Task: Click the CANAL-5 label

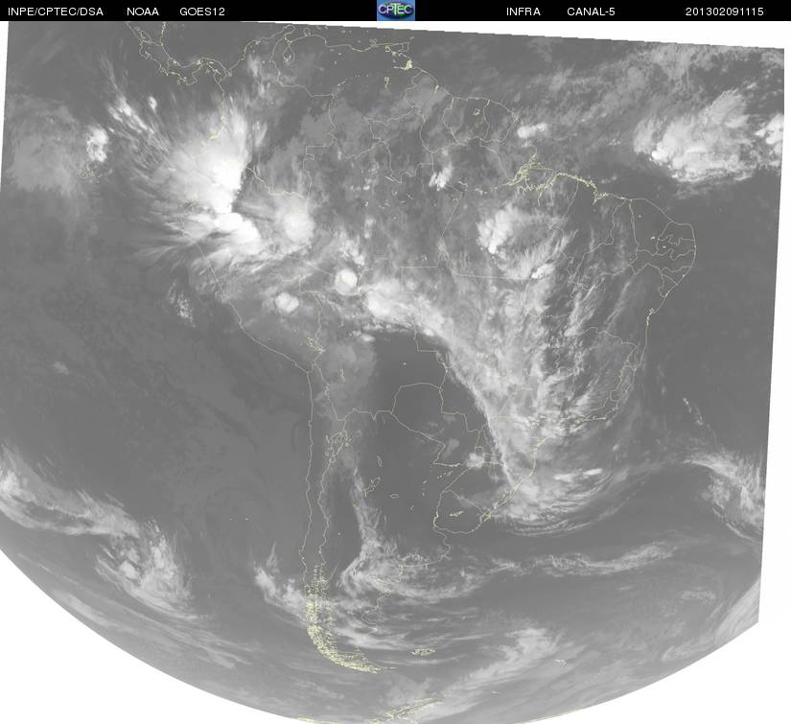Action: [x=591, y=12]
